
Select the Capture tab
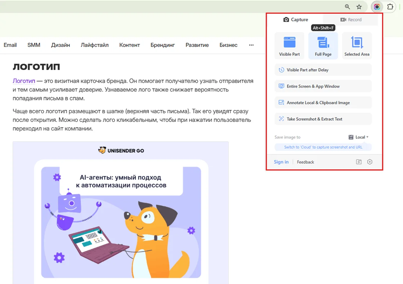(296, 19)
